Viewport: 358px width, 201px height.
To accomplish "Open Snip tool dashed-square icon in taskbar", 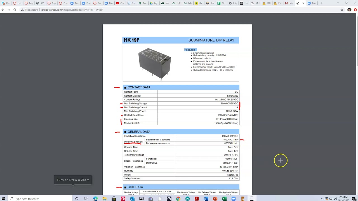I will (x=252, y=199).
